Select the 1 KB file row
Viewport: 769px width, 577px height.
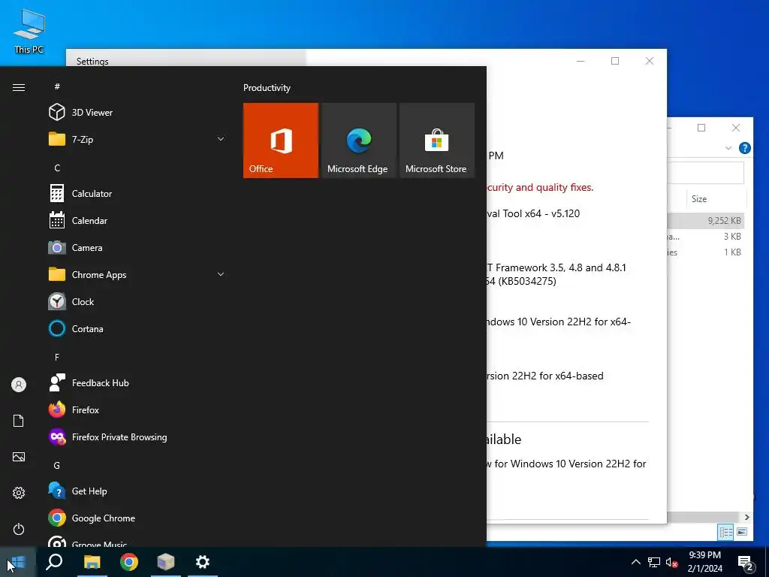click(x=706, y=252)
